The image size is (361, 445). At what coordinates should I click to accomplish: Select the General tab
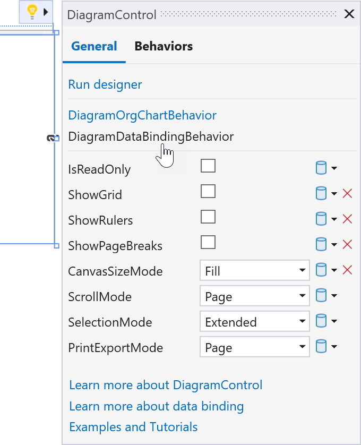(94, 46)
